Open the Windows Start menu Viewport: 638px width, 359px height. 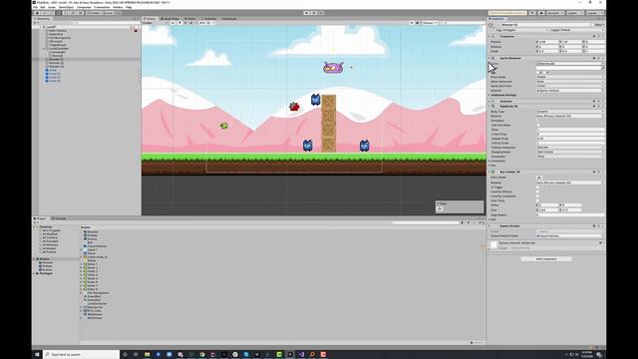(x=37, y=355)
